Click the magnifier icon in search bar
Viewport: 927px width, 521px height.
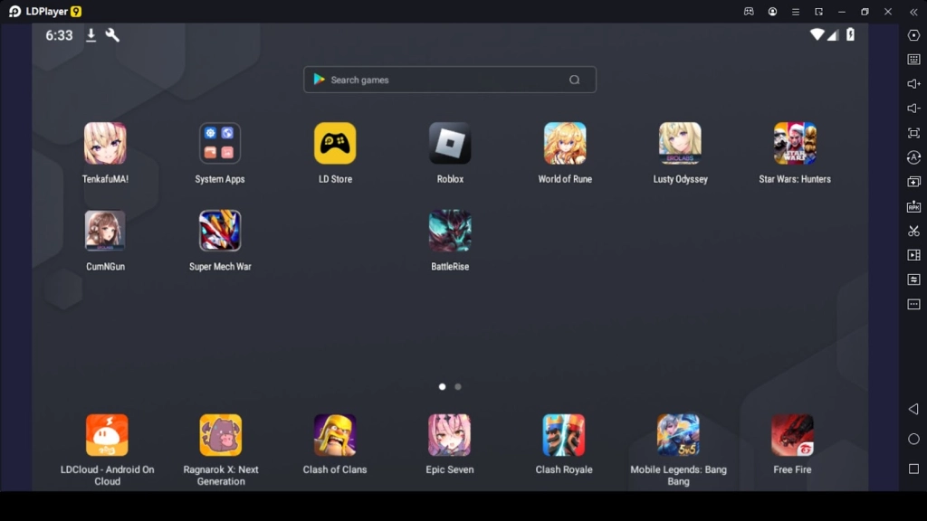pos(575,80)
